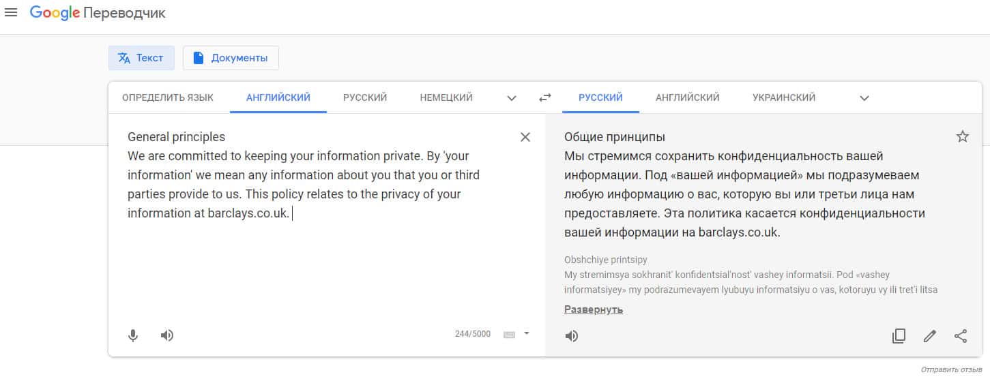
Task: Click the pencil suggest-edit icon
Action: click(x=929, y=335)
